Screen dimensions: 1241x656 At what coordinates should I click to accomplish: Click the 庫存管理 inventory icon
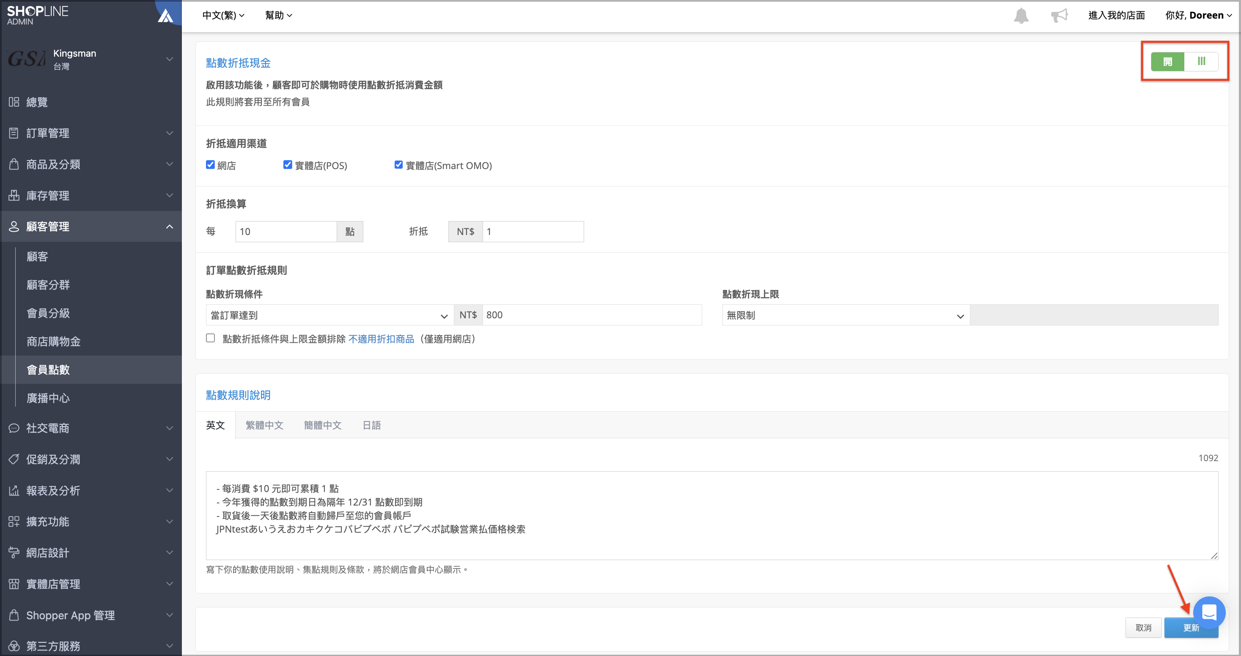coord(14,195)
